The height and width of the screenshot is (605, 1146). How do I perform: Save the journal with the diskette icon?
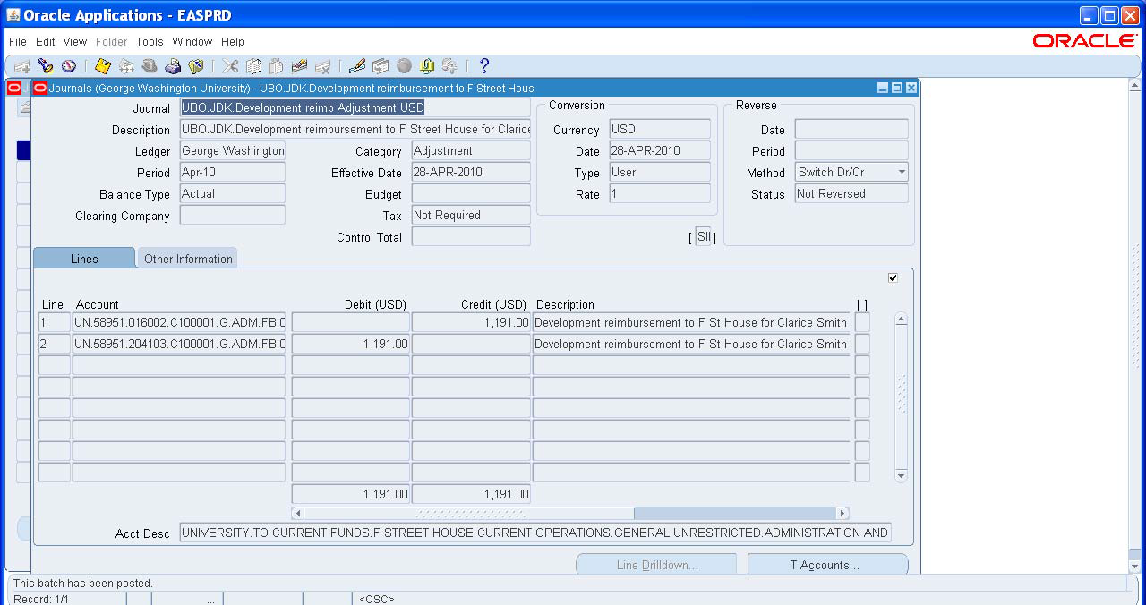pyautogui.click(x=101, y=65)
